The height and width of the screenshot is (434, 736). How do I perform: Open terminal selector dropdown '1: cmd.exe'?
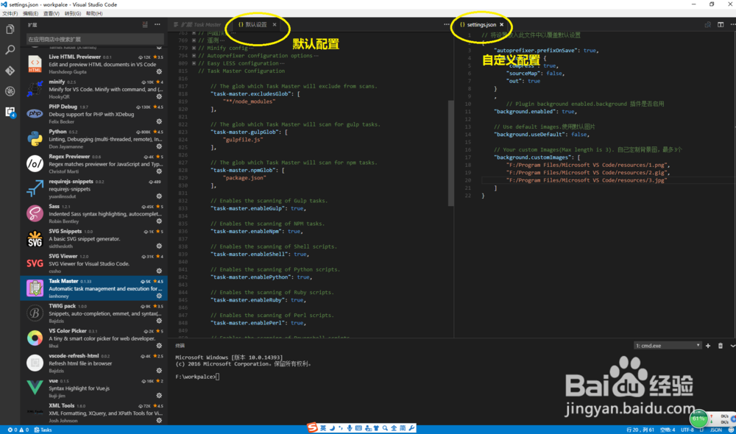pyautogui.click(x=668, y=346)
